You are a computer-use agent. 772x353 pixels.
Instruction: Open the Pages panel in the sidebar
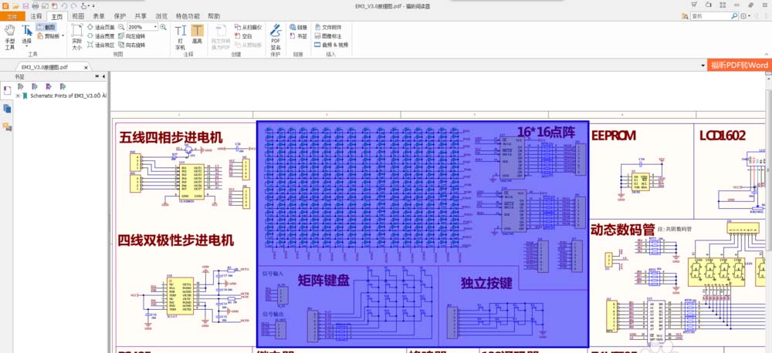tap(8, 109)
